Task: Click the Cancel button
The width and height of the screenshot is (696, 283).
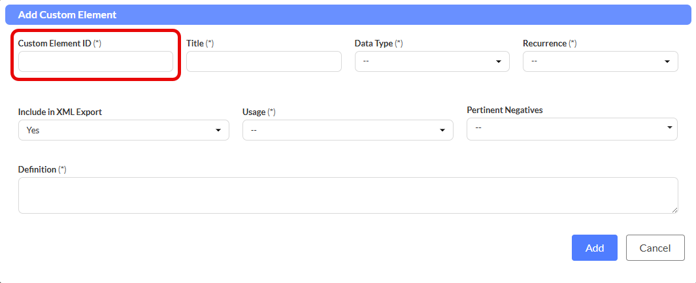Action: click(655, 248)
